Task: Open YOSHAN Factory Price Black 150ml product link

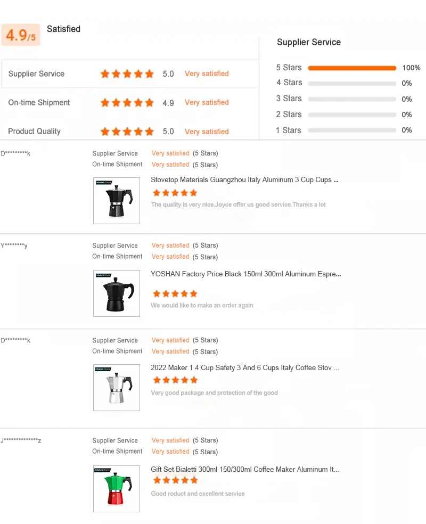Action: tap(245, 274)
